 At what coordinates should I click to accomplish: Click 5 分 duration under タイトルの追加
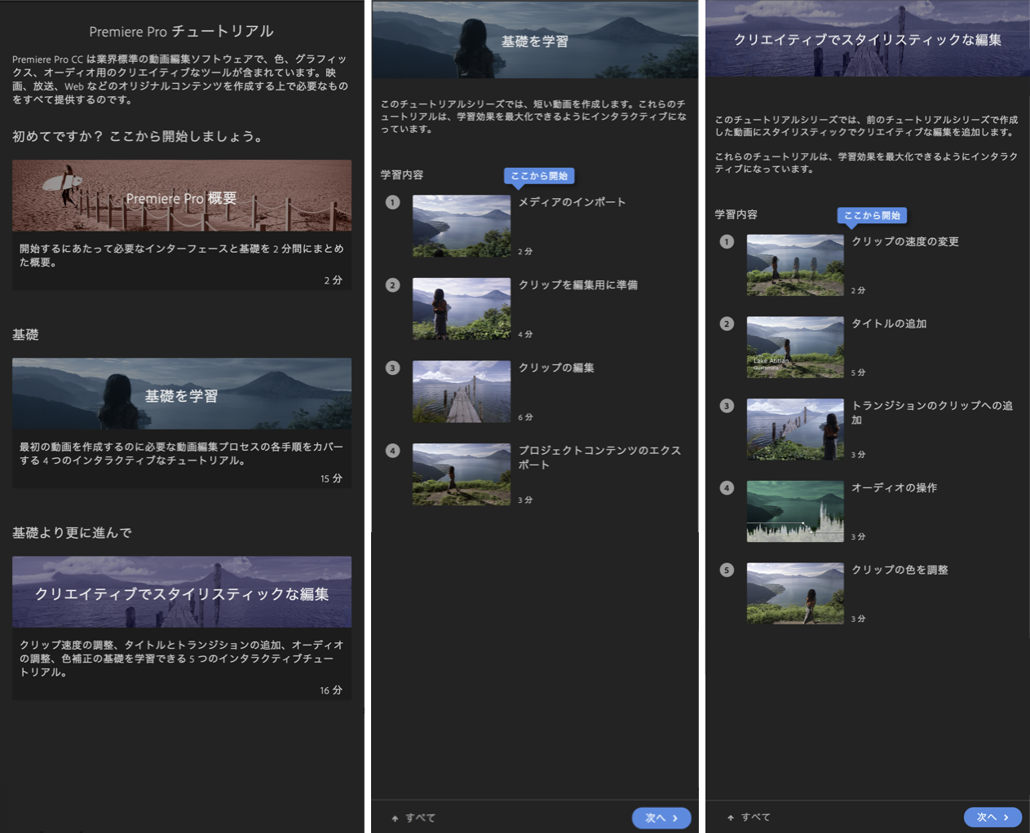(859, 372)
